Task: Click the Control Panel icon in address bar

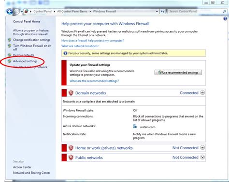Action: [27, 11]
